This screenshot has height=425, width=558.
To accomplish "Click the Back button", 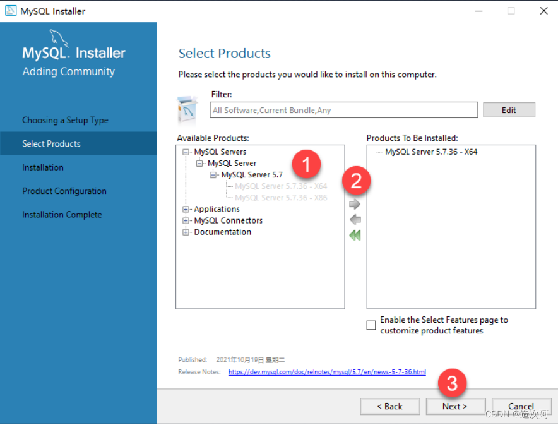I will (x=389, y=406).
